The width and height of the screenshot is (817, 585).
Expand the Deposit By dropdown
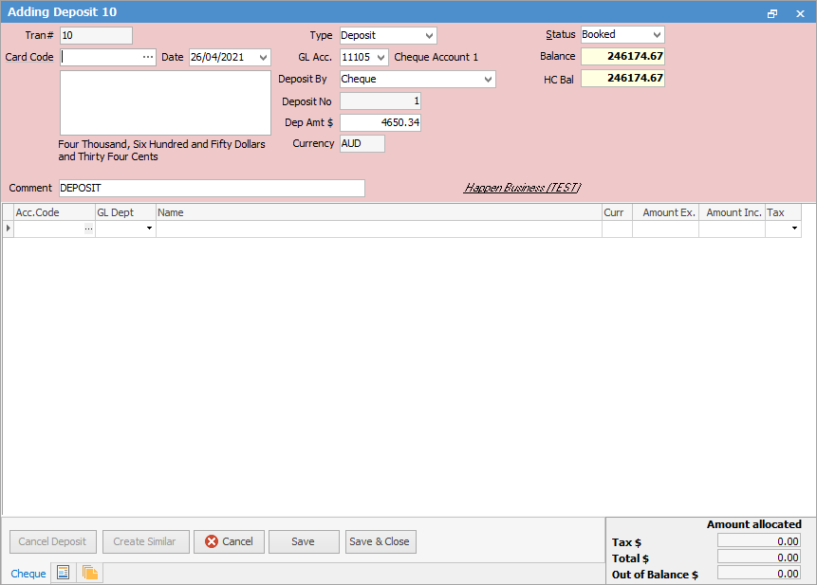[x=491, y=80]
